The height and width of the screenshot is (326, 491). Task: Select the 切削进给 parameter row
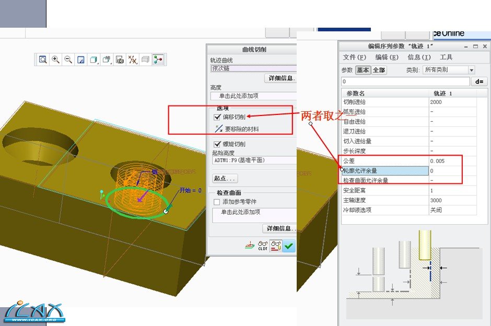tap(409, 102)
